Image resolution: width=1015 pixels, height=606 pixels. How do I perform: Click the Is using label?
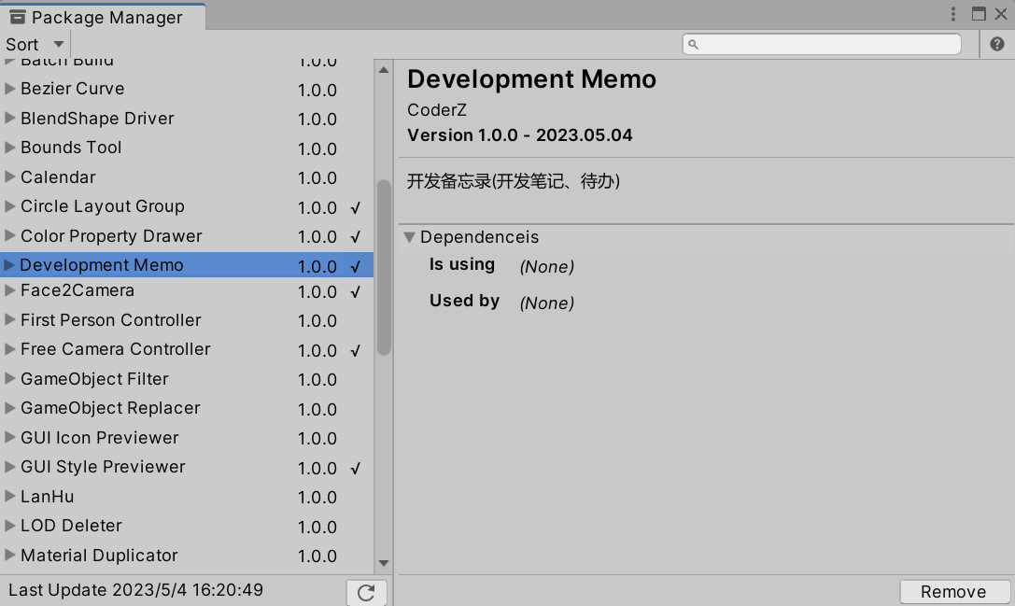pos(462,265)
